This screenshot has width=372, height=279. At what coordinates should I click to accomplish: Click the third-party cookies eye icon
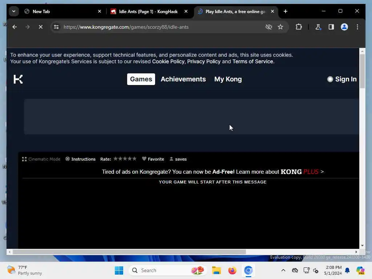[x=268, y=27]
